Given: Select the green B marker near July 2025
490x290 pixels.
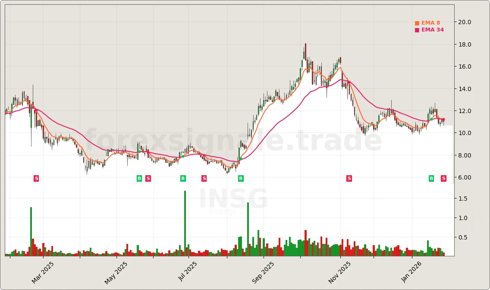Looking at the screenshot, I should [x=183, y=178].
